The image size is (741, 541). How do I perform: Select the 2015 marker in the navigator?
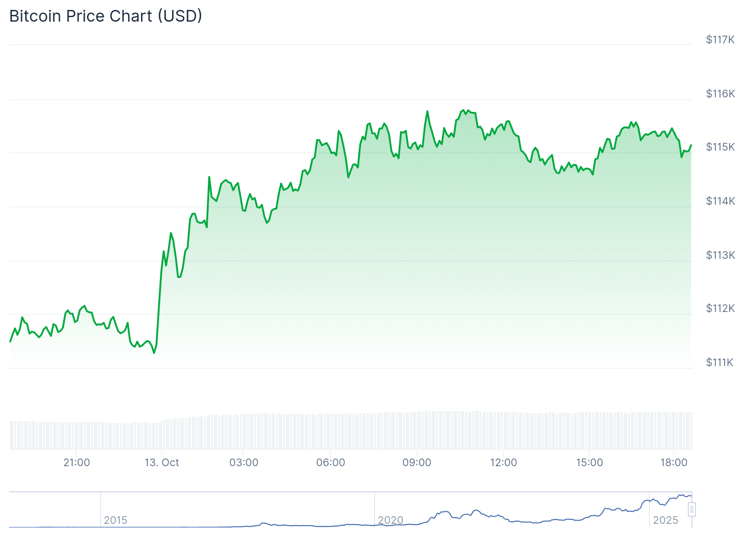click(115, 520)
